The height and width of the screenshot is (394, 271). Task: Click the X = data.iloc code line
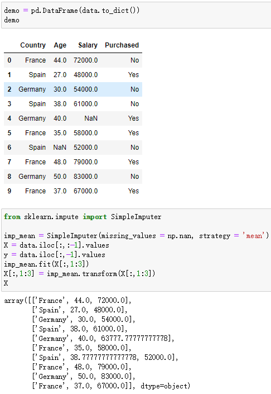[x=56, y=245]
